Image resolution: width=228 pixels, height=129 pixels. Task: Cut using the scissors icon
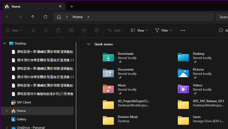pyautogui.click(x=33, y=30)
